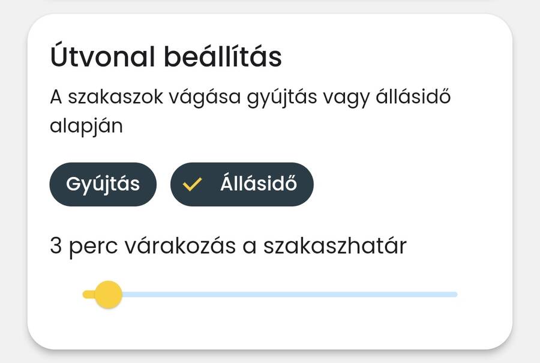Select the Gyújtás filter chip
Viewport: 540px width, 363px height.
coord(103,184)
